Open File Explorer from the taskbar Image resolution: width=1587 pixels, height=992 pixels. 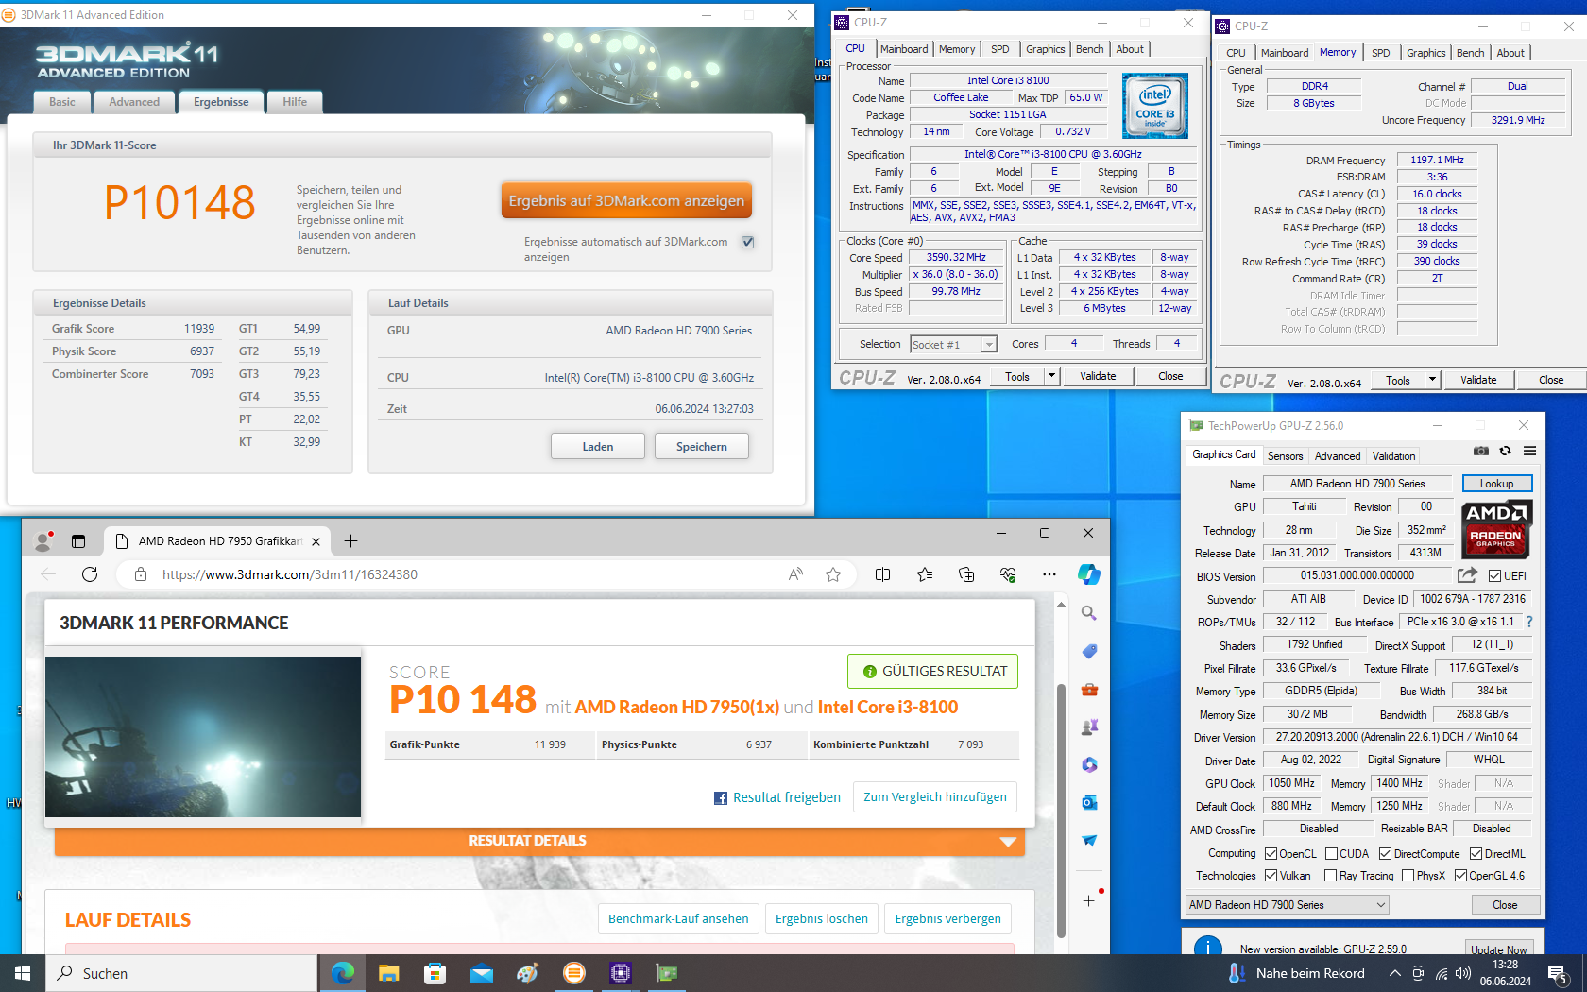pos(388,973)
